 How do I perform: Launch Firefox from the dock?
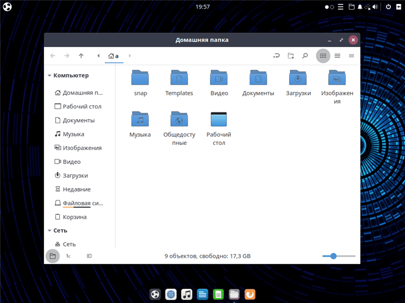coord(250,294)
